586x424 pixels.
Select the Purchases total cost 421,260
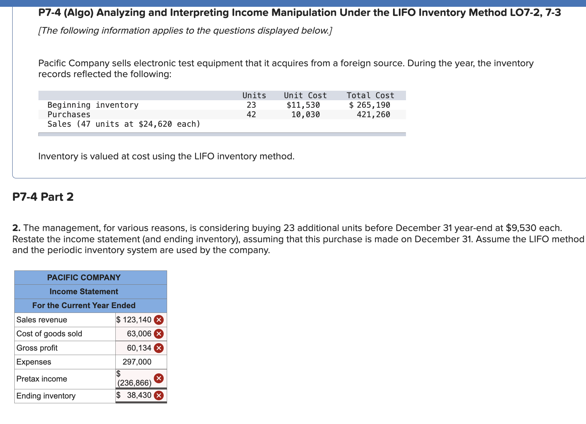coord(373,114)
